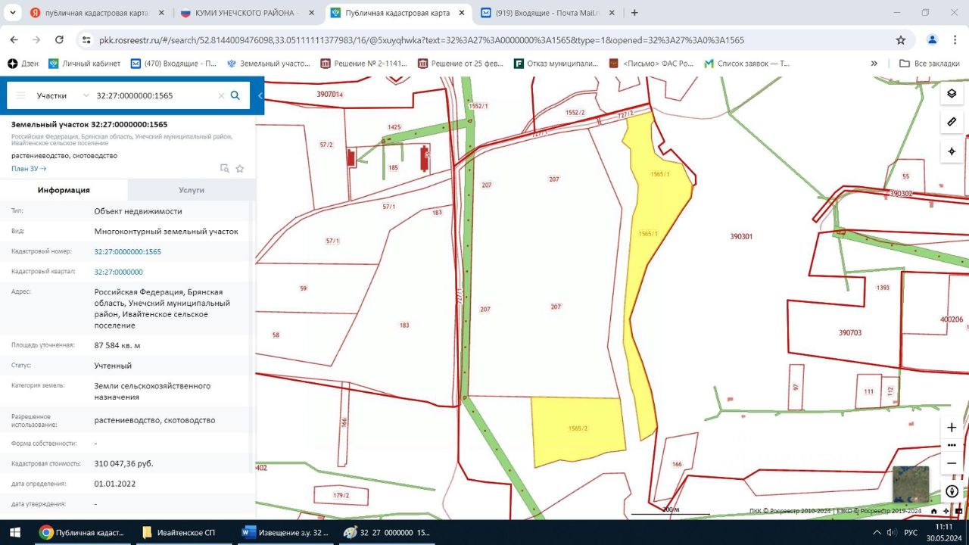Screen dimensions: 969x545
Task: Open the hamburger menu in search bar
Action: [20, 95]
